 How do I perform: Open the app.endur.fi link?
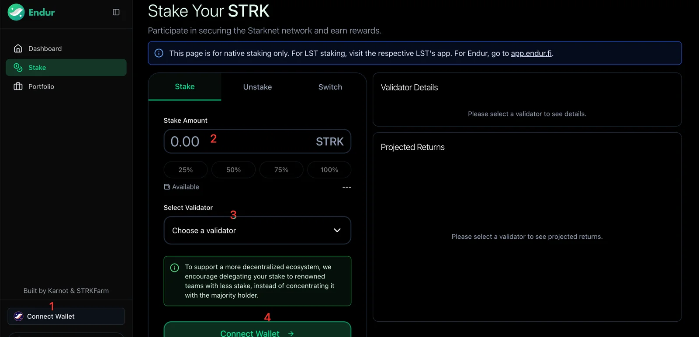tap(531, 53)
